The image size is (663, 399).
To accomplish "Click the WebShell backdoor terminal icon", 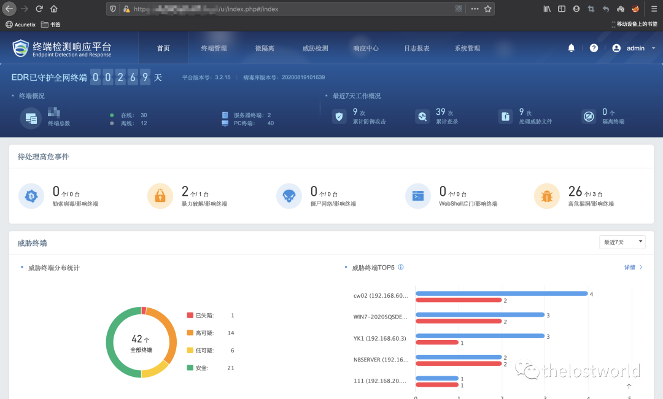I will [x=417, y=196].
